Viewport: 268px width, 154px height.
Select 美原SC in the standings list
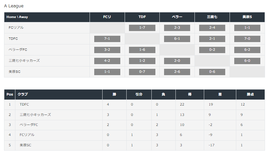25,145
